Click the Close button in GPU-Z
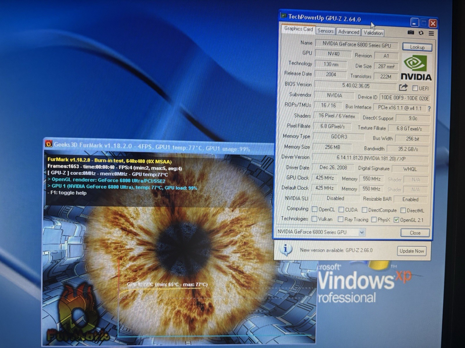The width and height of the screenshot is (465, 348). click(415, 233)
